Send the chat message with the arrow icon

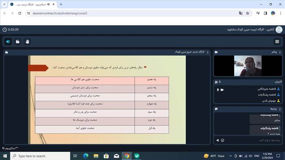[217, 140]
